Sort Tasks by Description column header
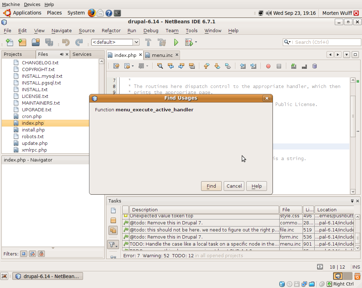 pyautogui.click(x=204, y=210)
